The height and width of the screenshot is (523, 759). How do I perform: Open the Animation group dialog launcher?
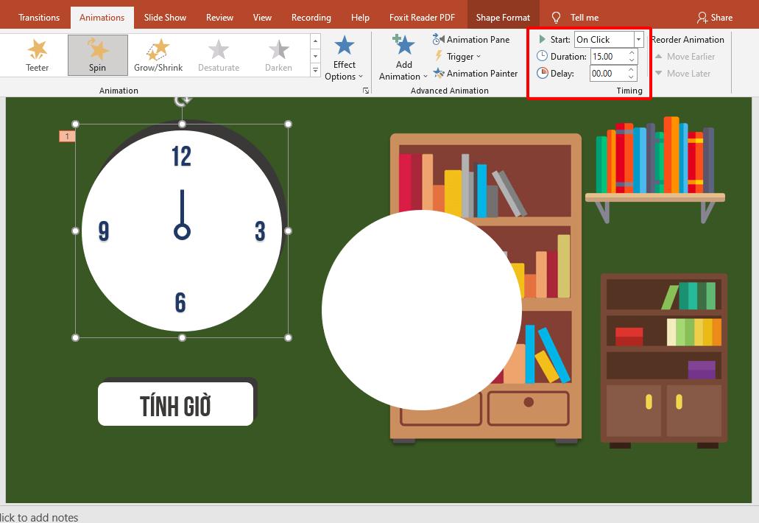coord(366,90)
